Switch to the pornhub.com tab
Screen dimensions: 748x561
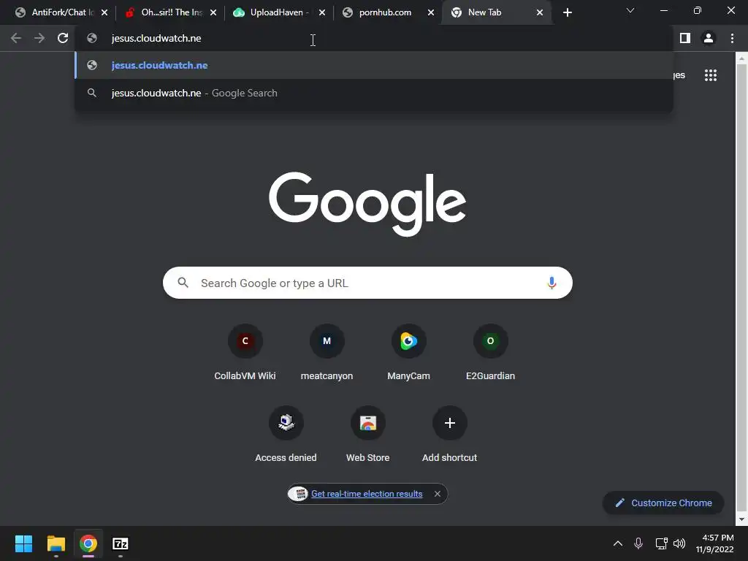[383, 12]
